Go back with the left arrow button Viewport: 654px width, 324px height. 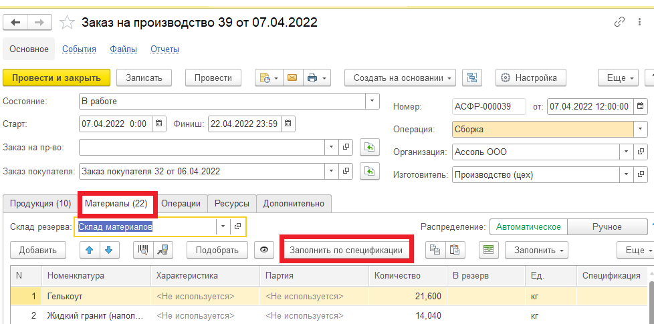coord(15,23)
